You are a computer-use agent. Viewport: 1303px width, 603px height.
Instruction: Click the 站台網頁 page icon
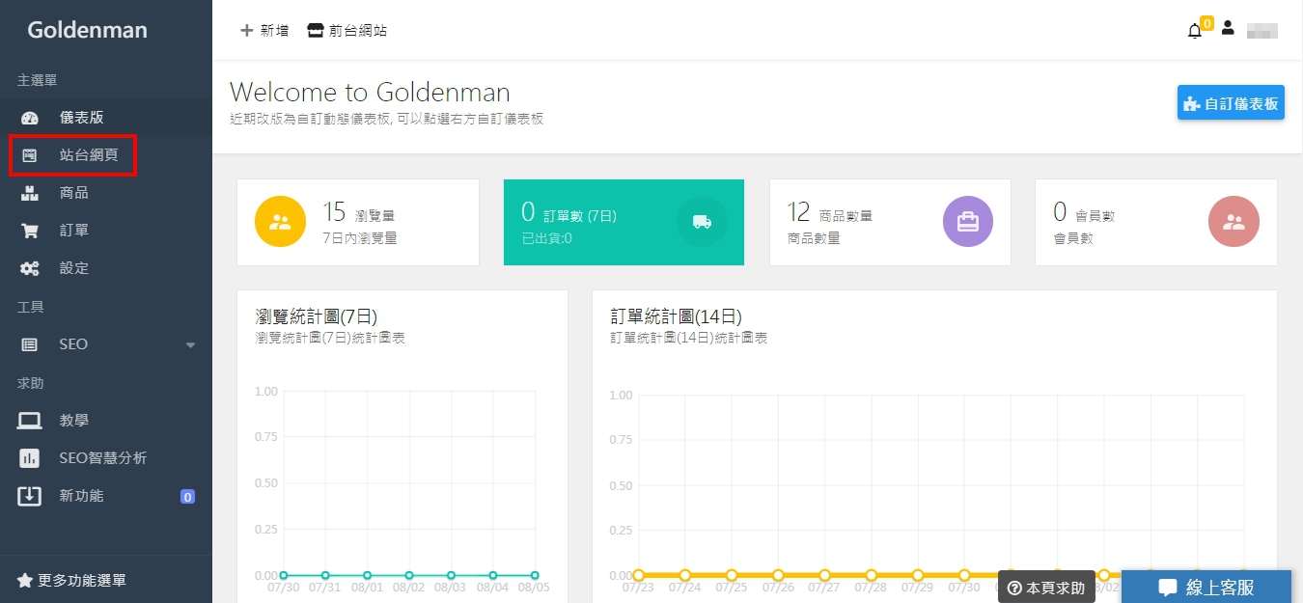[x=30, y=155]
